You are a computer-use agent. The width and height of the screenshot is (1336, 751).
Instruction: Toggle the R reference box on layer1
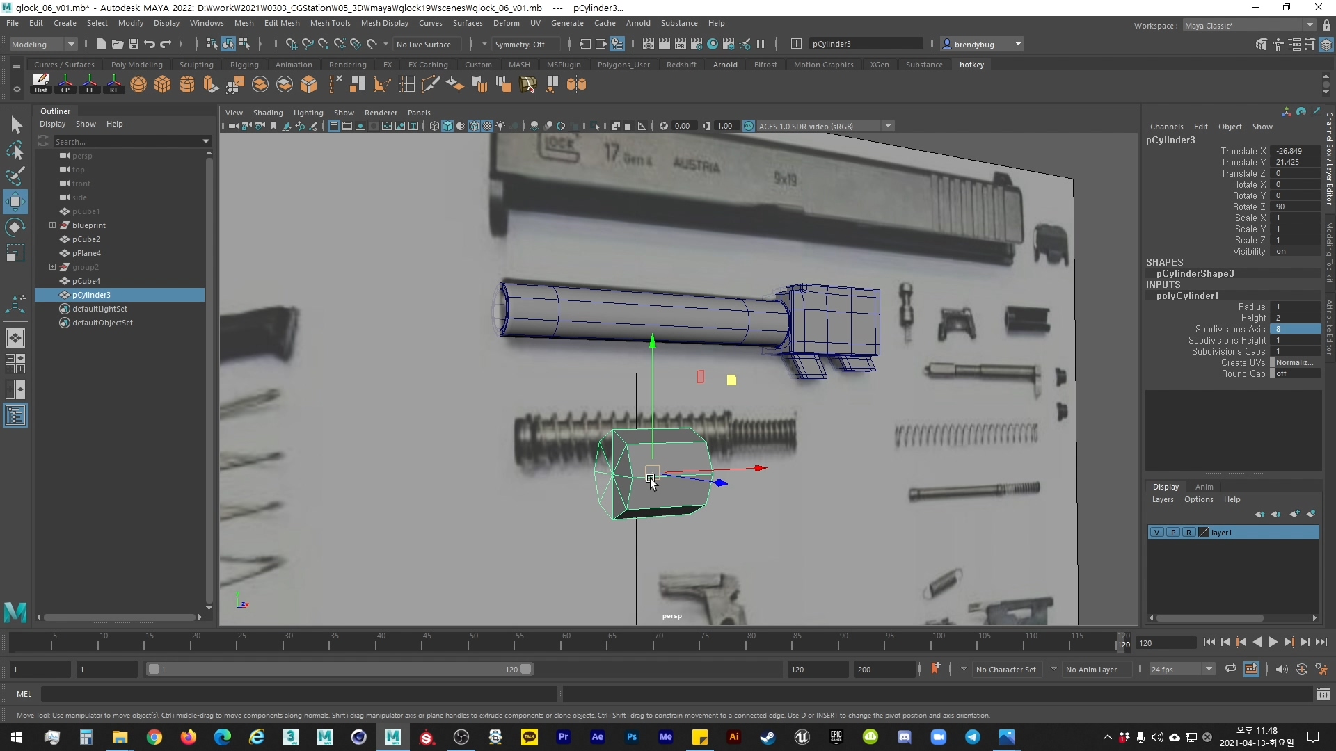tap(1188, 532)
